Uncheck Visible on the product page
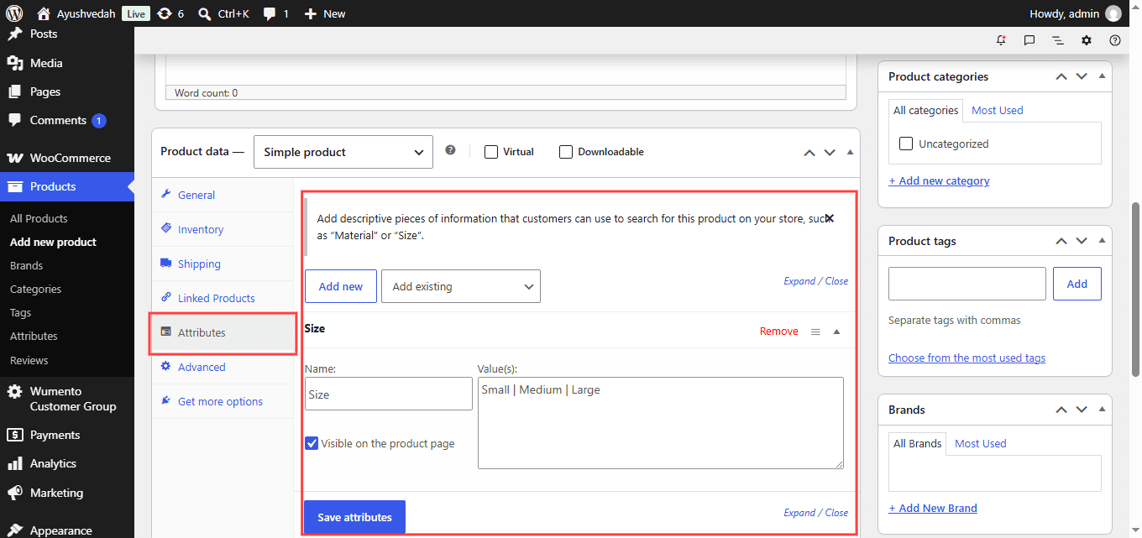1142x538 pixels. (x=312, y=443)
